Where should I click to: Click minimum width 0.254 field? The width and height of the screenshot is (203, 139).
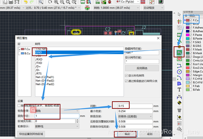tap(135, 111)
